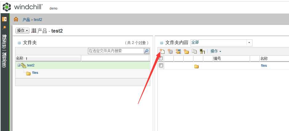Click the new change notice icon
Screen dimensions: 289x131
[x=178, y=51]
